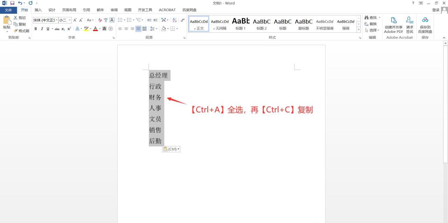Screen dimensions: 448x223
Task: Apply the red font color (A icon)
Action: click(x=95, y=29)
